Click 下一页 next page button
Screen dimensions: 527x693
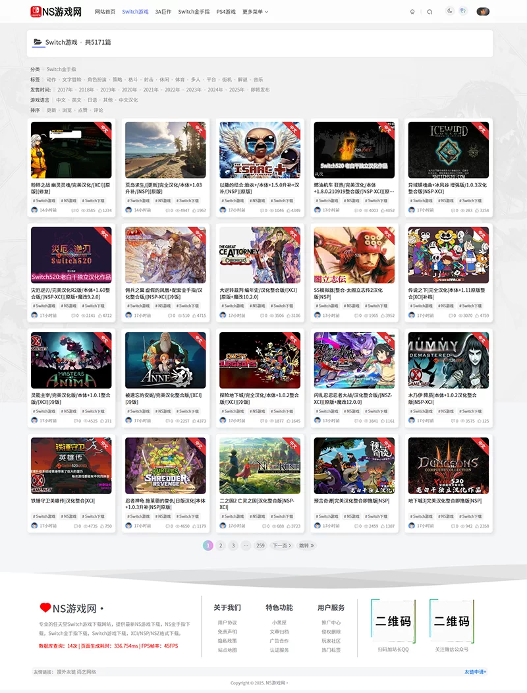point(282,545)
